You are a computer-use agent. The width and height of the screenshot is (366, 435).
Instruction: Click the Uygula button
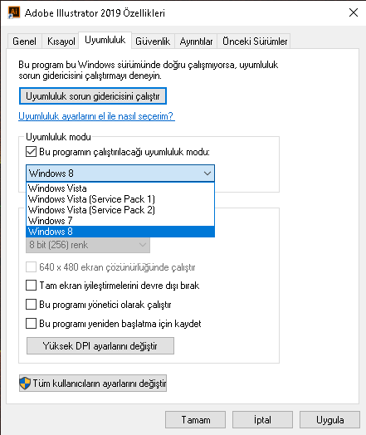(329, 420)
